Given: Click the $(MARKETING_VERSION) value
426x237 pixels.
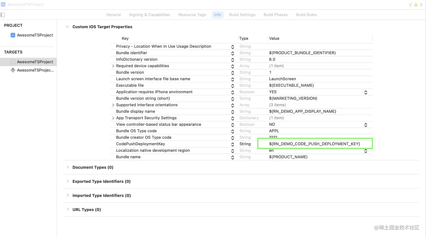Looking at the screenshot, I should tap(293, 98).
